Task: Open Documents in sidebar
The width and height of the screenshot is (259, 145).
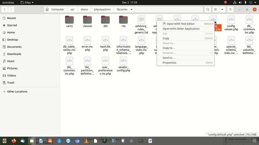Action: (30, 47)
